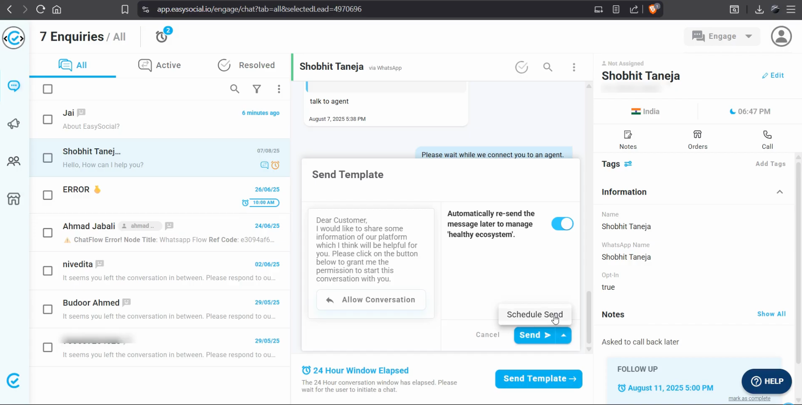Cancel the Send Template dialog
Viewport: 802px width, 405px height.
(x=487, y=335)
